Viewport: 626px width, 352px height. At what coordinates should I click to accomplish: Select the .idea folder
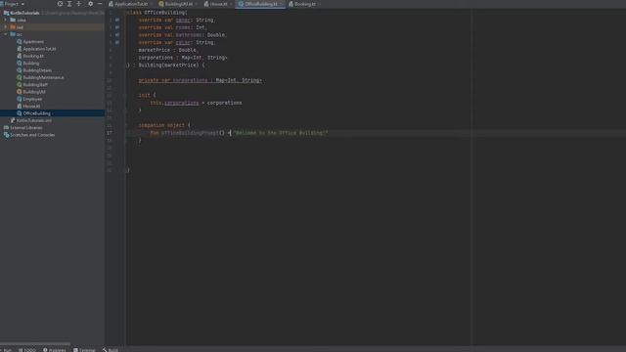22,20
